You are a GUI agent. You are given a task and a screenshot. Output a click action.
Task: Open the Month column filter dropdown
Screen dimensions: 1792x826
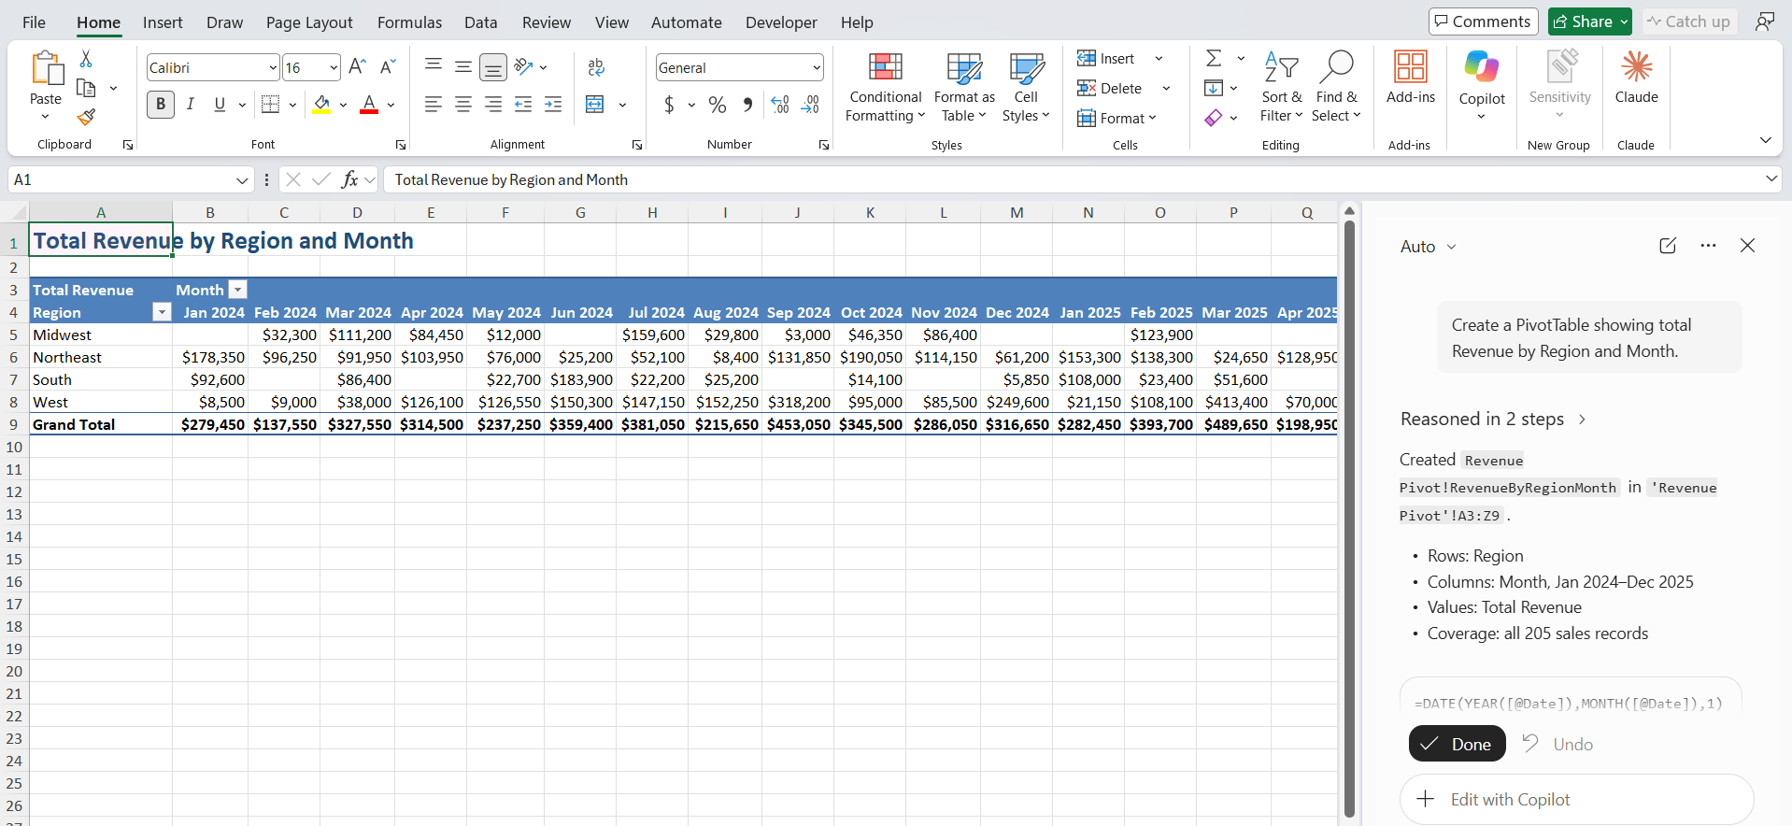point(238,290)
